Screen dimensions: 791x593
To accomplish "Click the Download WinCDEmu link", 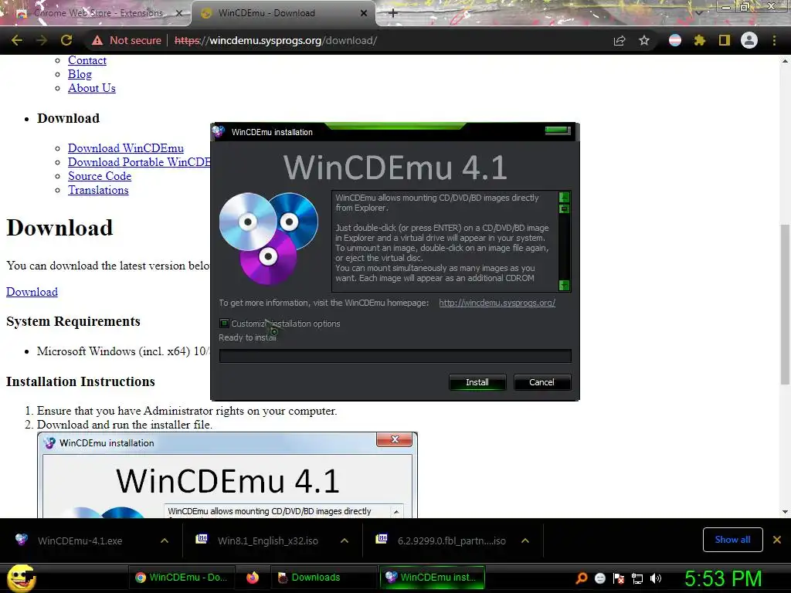I will [126, 147].
